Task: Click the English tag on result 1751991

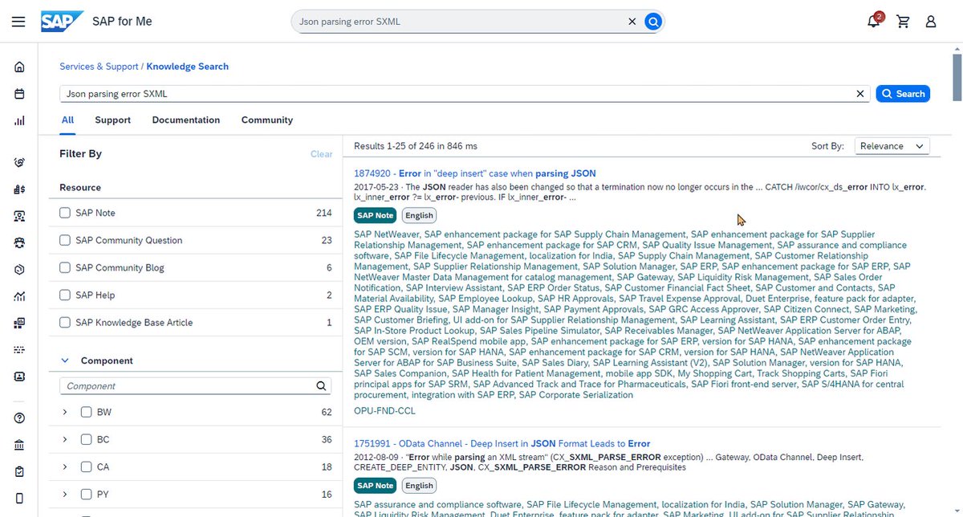Action: click(419, 485)
